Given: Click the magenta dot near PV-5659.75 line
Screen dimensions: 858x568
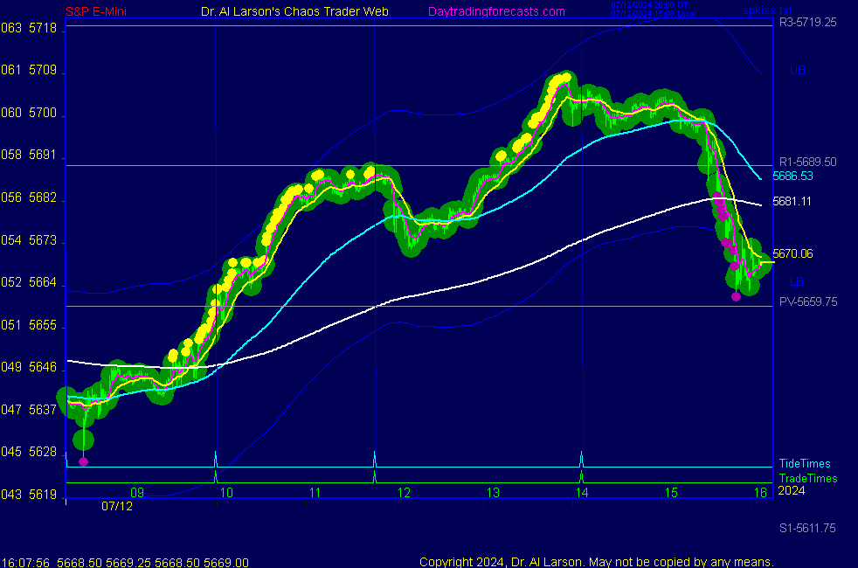Looking at the screenshot, I should 736,296.
